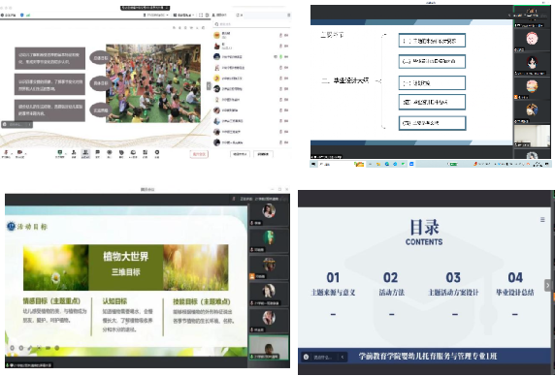The height and width of the screenshot is (376, 555).
Task: Expand the arrow beside the microphone button
Action: click(12, 153)
